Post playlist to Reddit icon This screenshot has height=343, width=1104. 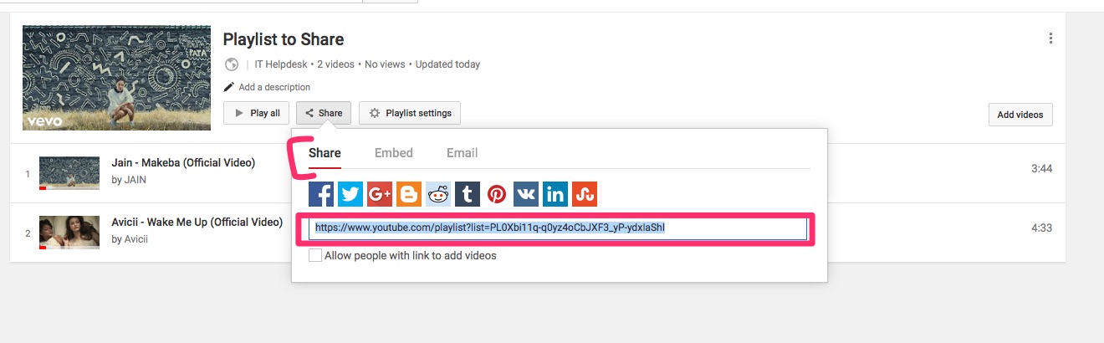point(438,194)
